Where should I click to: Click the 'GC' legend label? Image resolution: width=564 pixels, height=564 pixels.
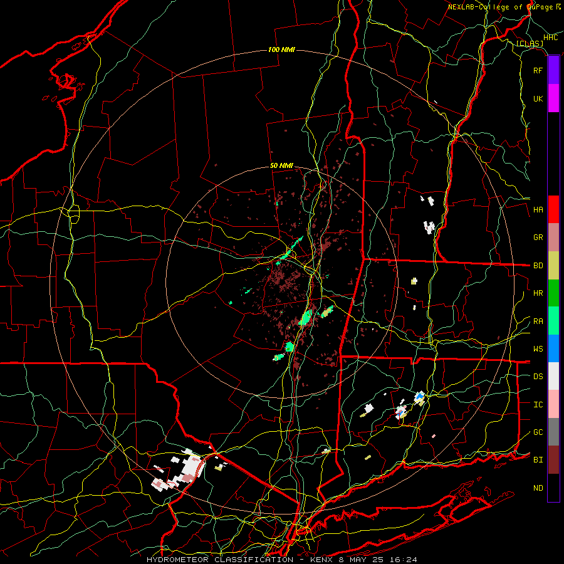point(538,432)
